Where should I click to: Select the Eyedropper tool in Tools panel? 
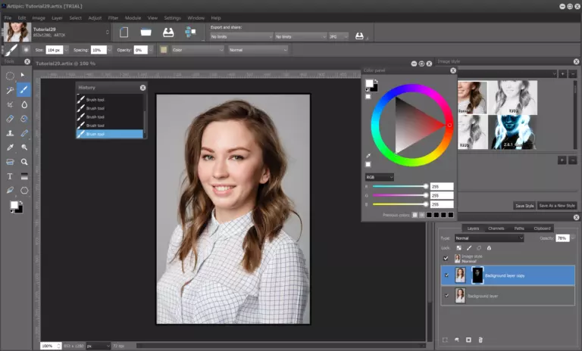10,148
